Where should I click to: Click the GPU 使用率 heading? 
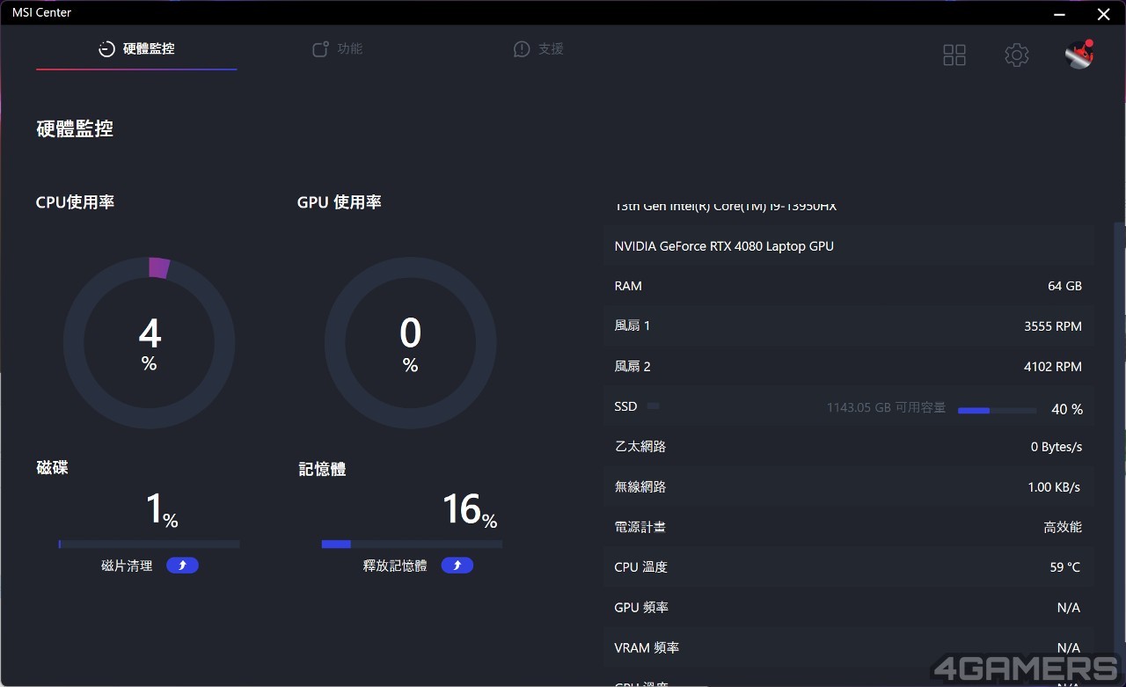pyautogui.click(x=339, y=202)
